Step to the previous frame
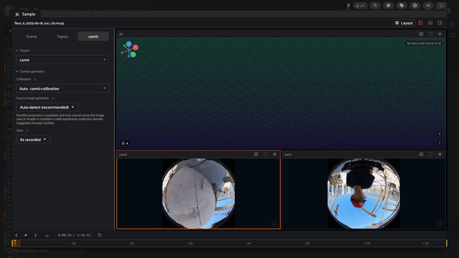 pyautogui.click(x=16, y=235)
